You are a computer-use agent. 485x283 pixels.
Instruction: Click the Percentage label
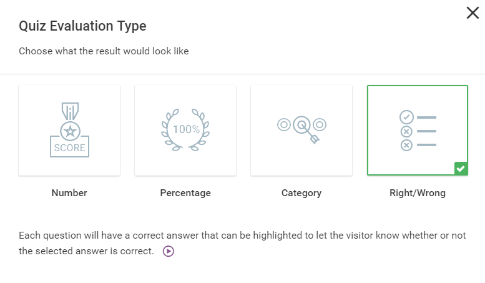(x=185, y=193)
